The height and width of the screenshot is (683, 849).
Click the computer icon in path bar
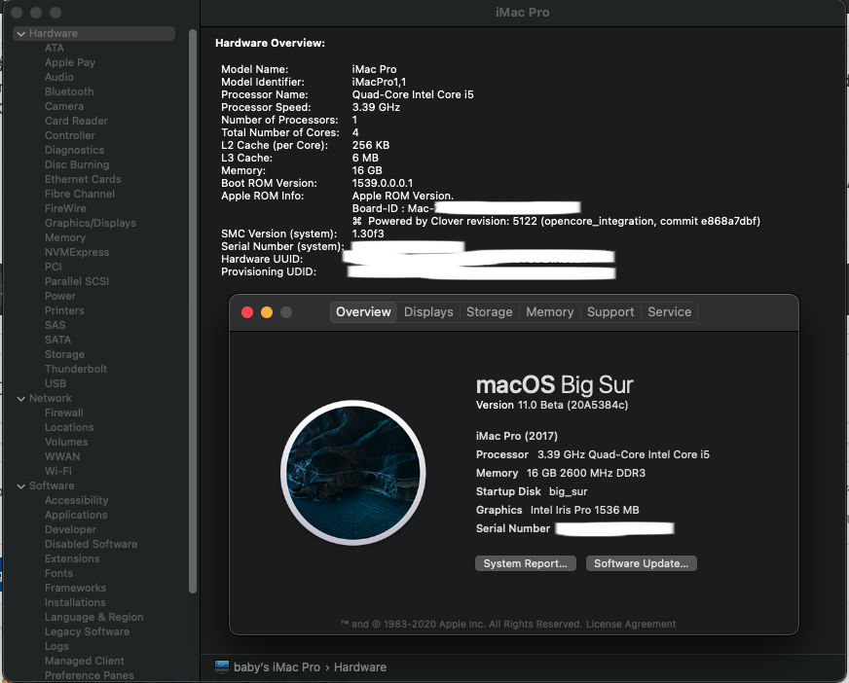(x=222, y=666)
